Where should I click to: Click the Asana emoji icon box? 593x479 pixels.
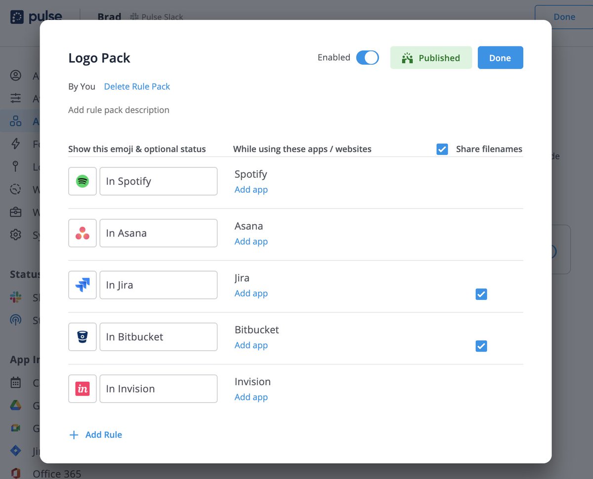click(x=83, y=233)
